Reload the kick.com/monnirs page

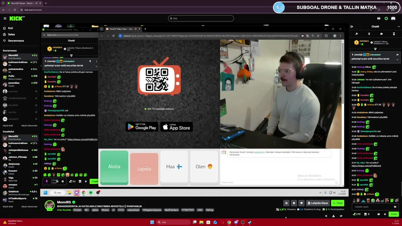[x=14, y=10]
